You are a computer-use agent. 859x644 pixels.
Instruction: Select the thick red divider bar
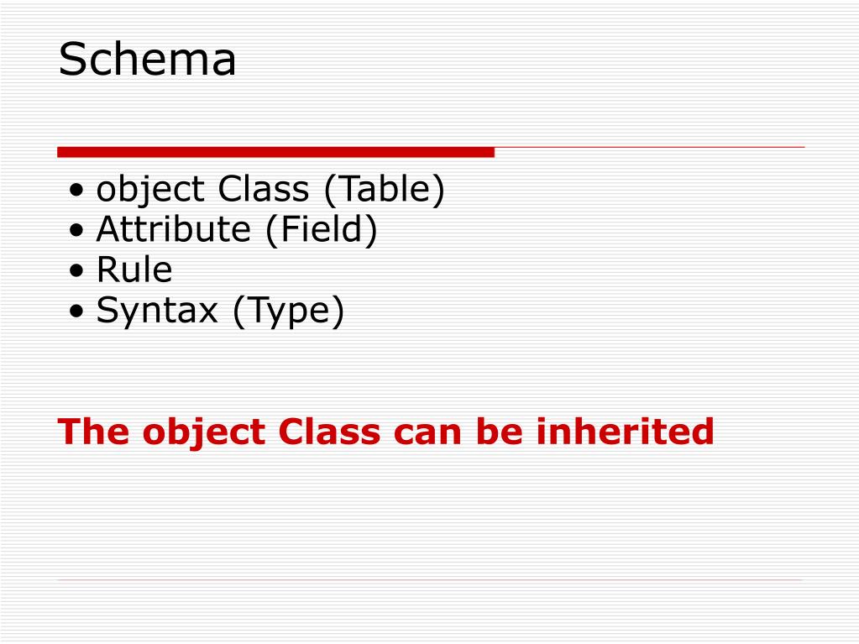click(x=275, y=152)
